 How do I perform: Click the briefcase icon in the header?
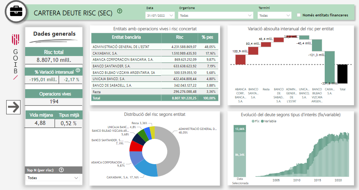[x=16, y=12]
